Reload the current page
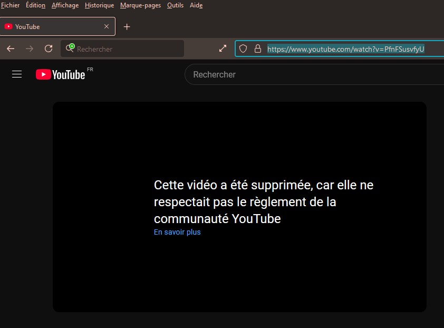 [x=49, y=49]
